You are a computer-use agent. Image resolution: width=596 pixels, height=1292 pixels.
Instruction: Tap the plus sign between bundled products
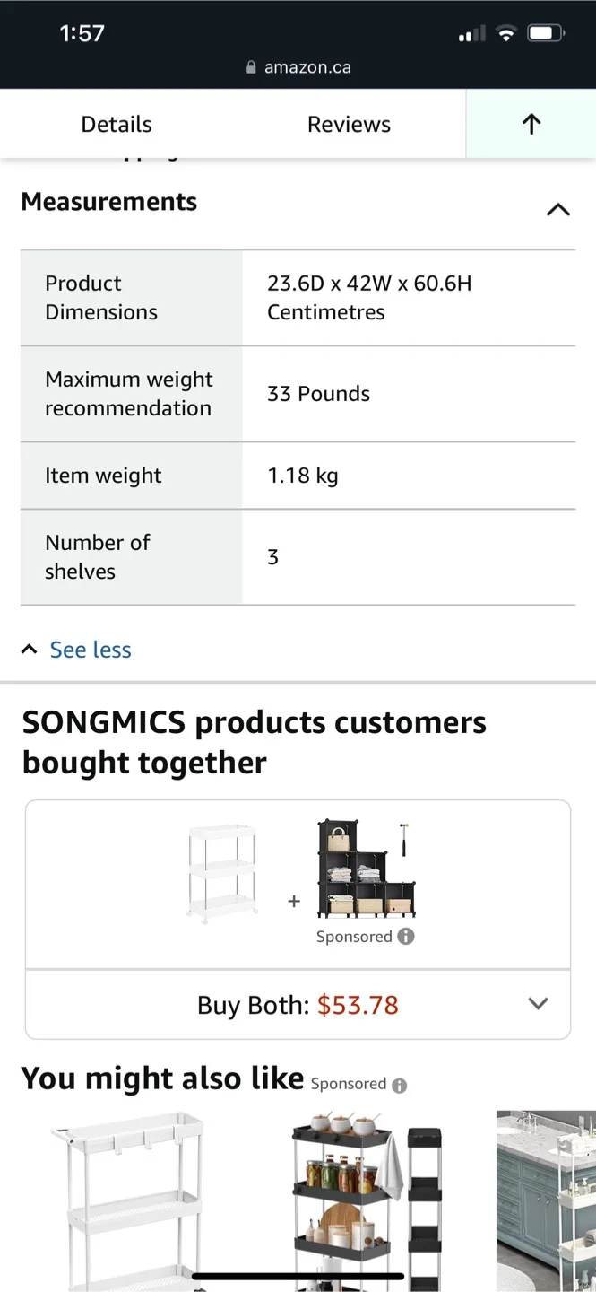click(x=294, y=902)
